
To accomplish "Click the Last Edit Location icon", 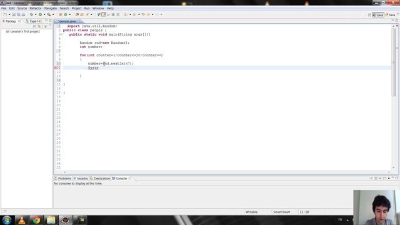I will coord(143,14).
